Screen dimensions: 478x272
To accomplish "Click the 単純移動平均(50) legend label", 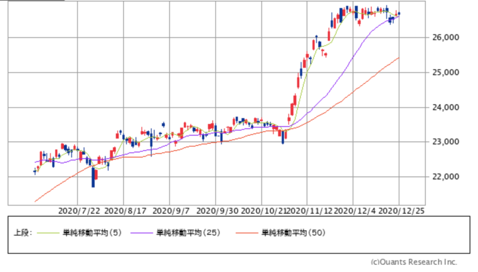I will pyautogui.click(x=293, y=233).
